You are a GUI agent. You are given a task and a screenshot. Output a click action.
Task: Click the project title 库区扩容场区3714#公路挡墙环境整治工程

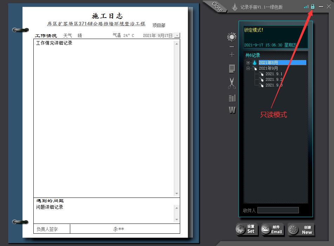[96, 24]
